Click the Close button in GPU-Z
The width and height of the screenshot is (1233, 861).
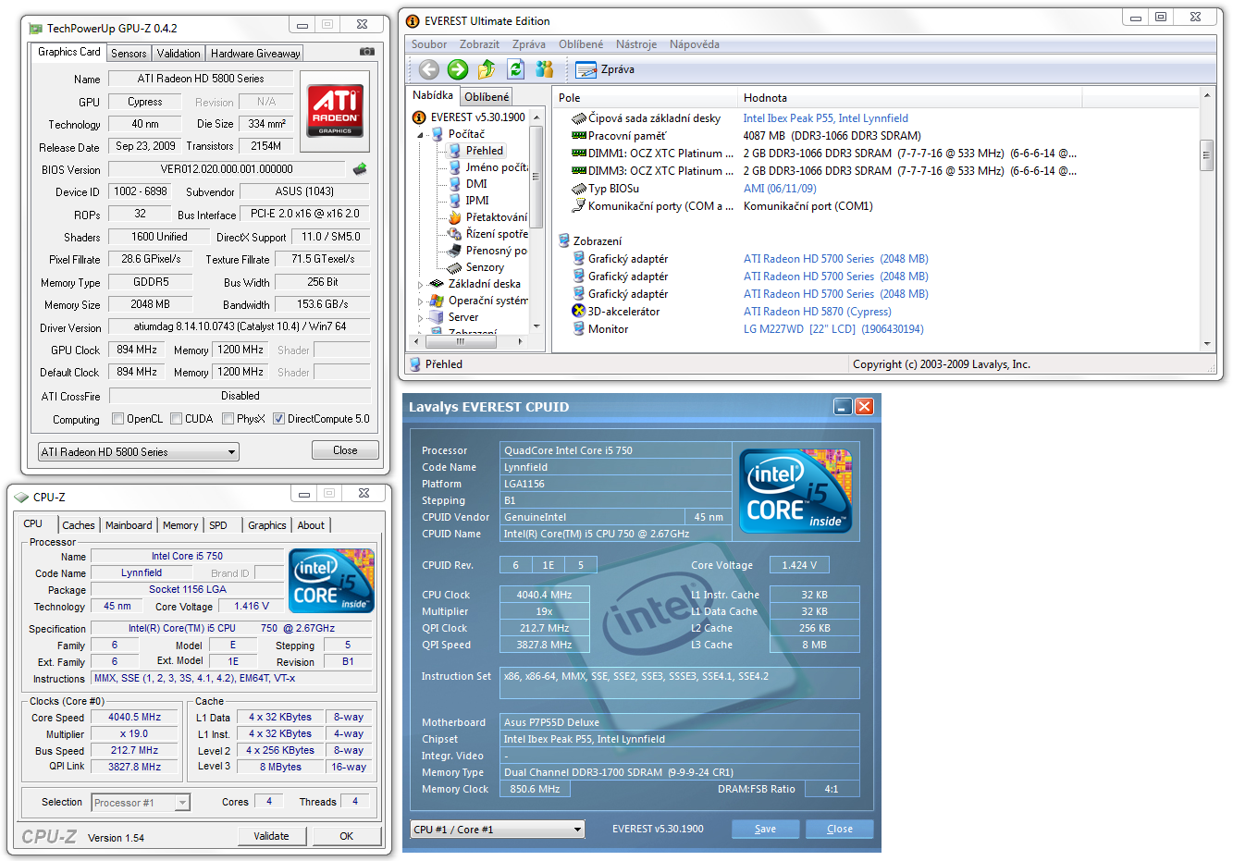[345, 450]
